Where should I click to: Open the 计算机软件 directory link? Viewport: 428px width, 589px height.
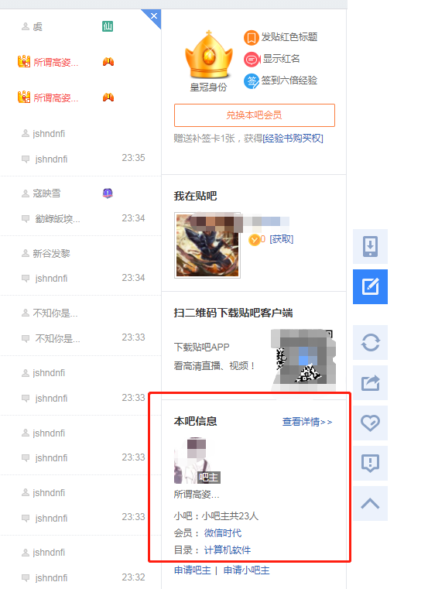228,550
